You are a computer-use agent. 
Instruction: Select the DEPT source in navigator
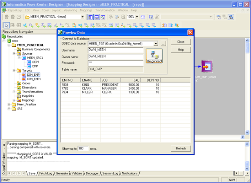click(x=36, y=62)
